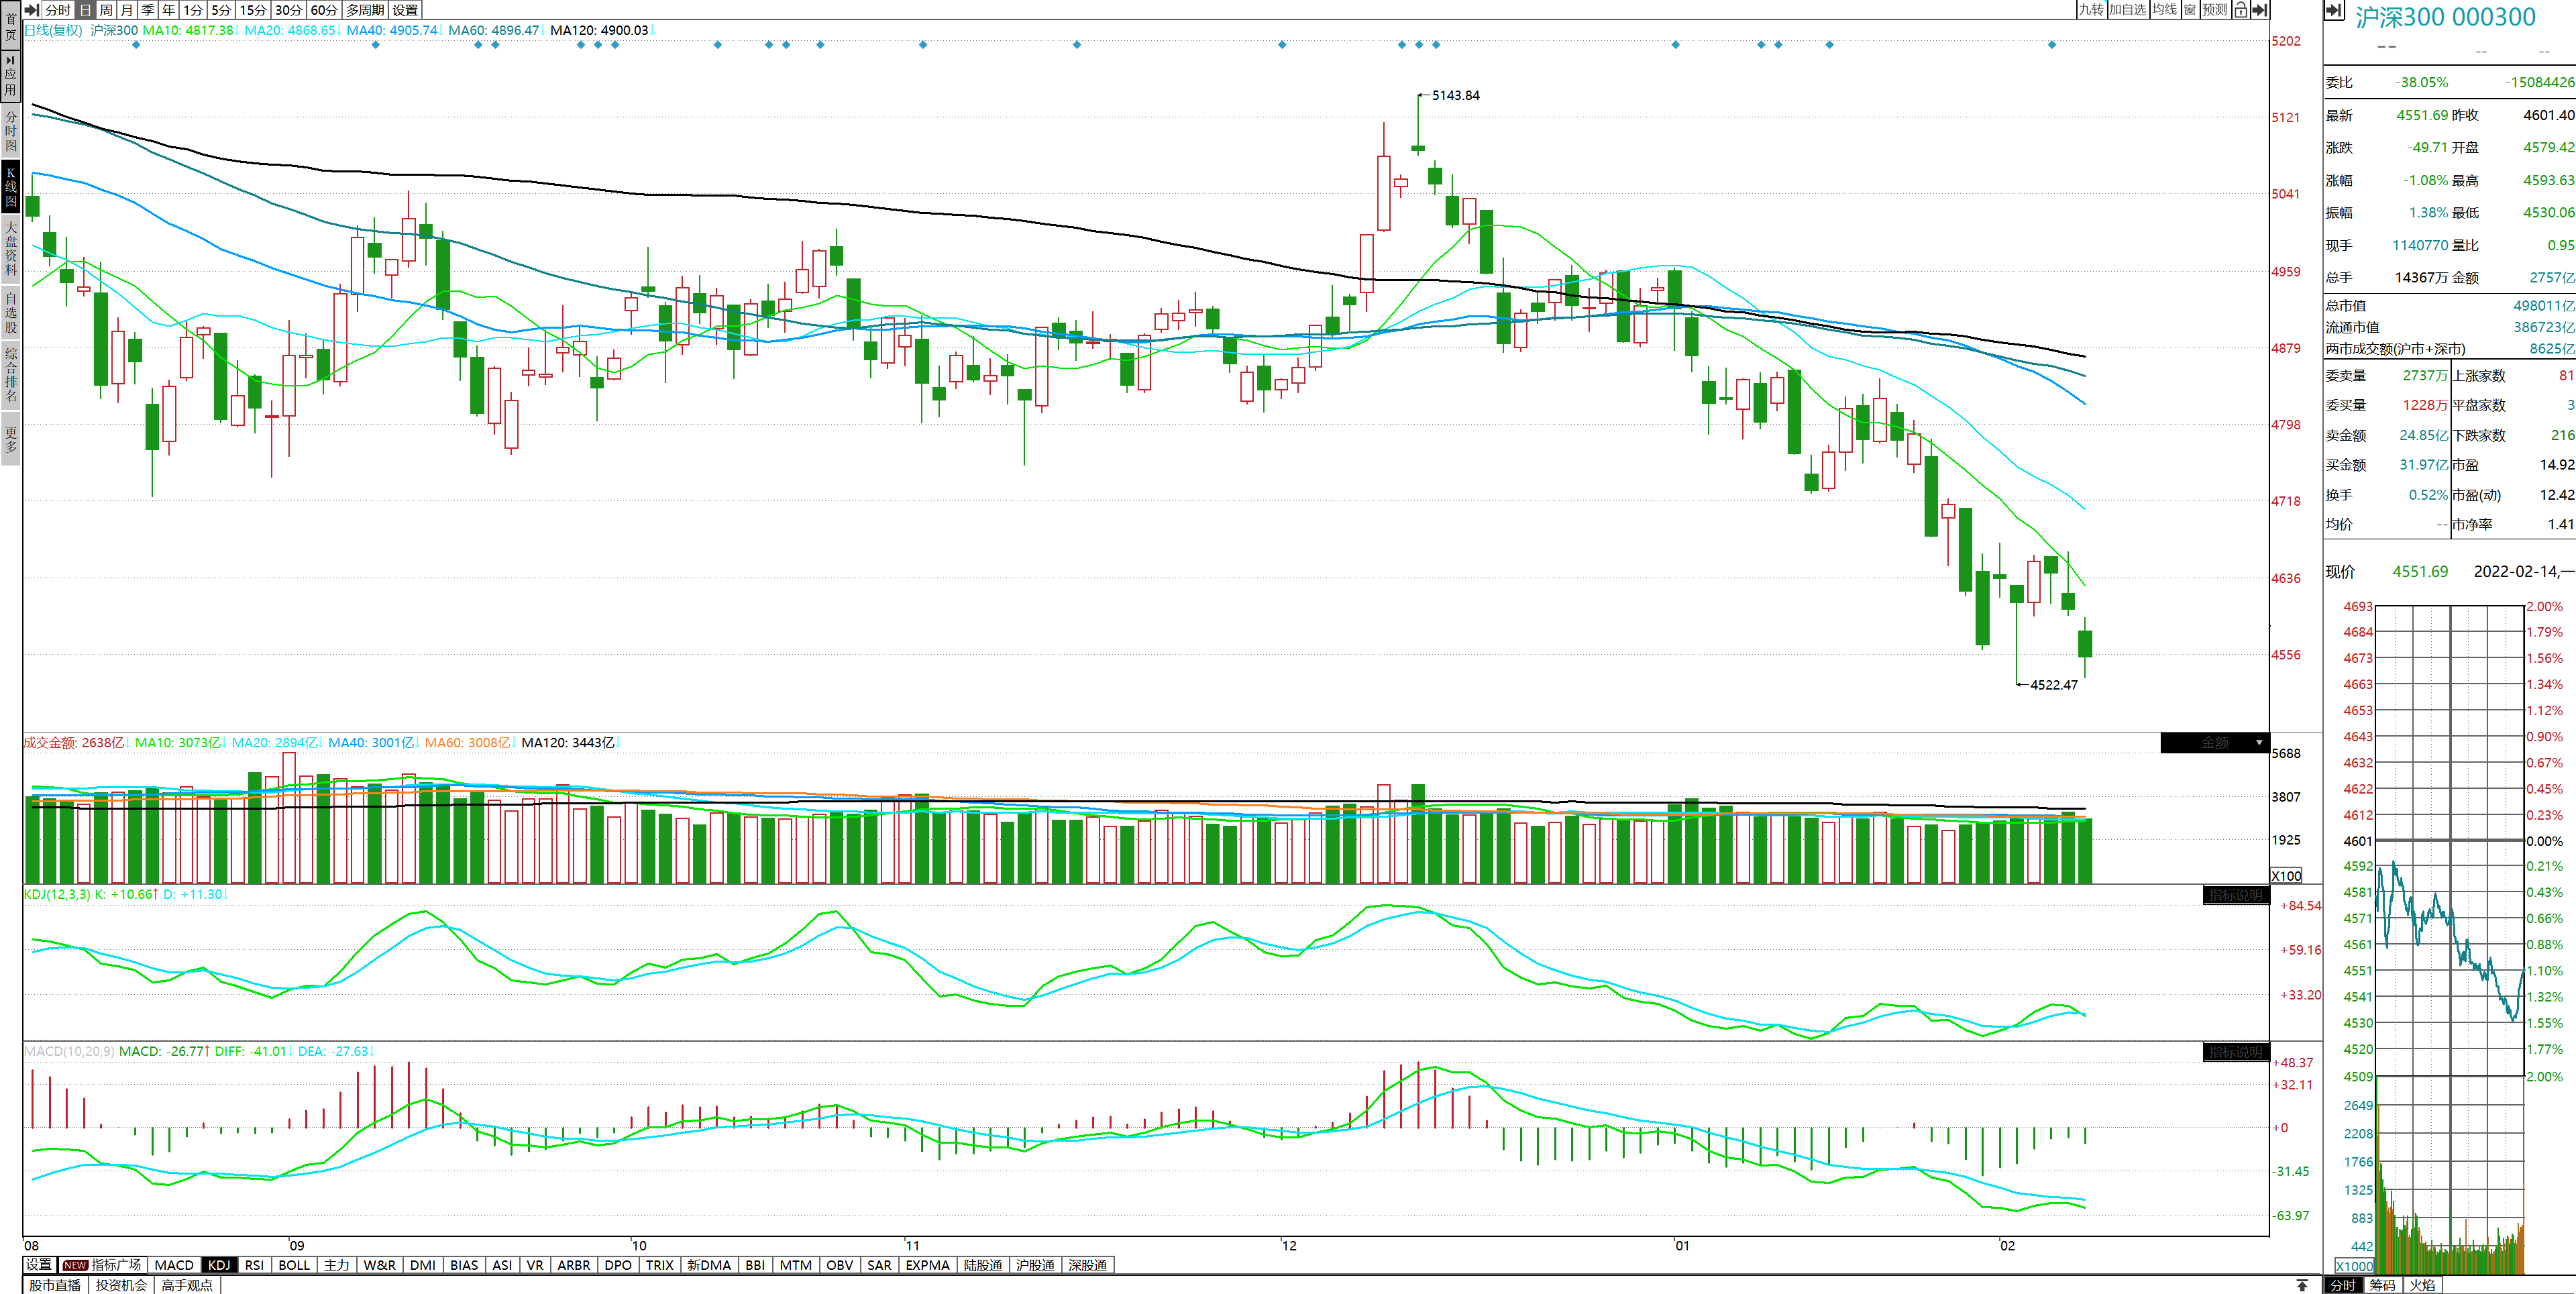Viewport: 2576px width, 1294px height.
Task: Open the 股市直播 link
Action: pyautogui.click(x=55, y=1285)
